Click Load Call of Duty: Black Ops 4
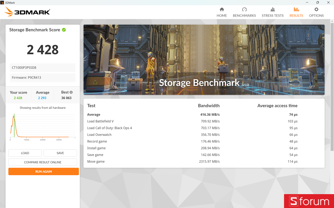334x208 pixels. tap(109, 128)
